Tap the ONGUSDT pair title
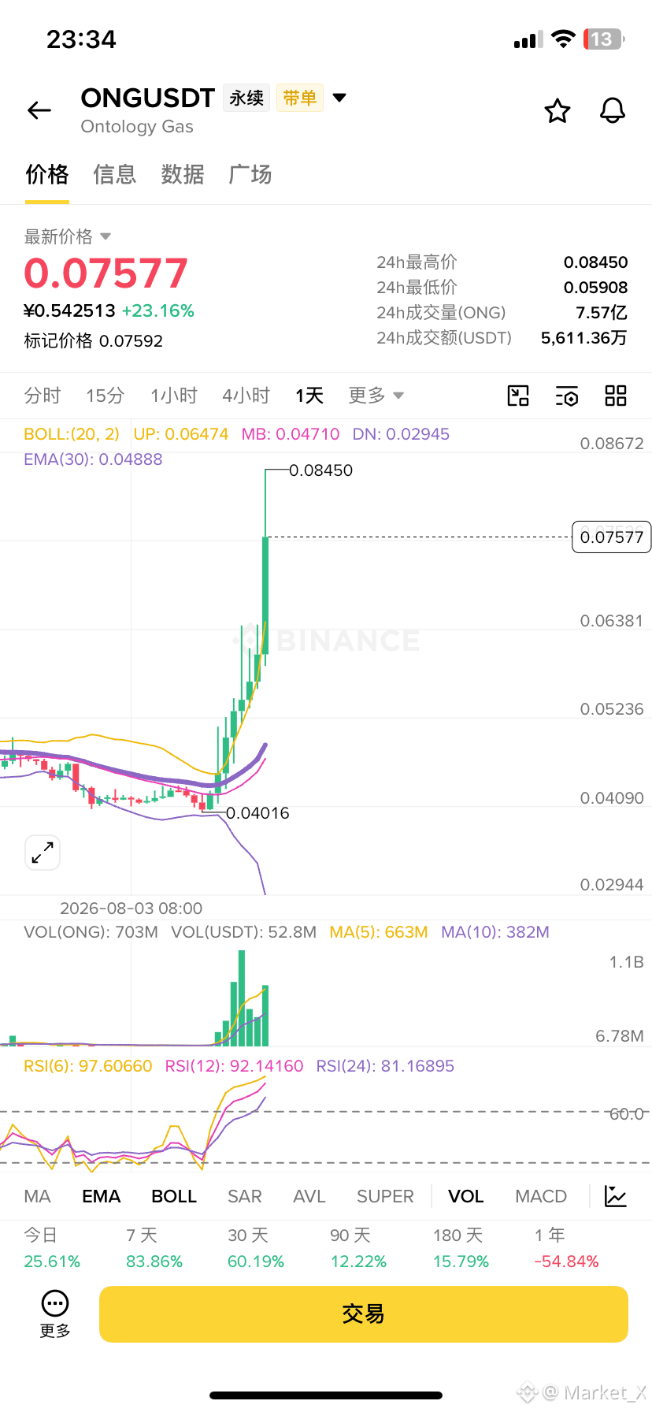The image size is (652, 1412). click(148, 98)
